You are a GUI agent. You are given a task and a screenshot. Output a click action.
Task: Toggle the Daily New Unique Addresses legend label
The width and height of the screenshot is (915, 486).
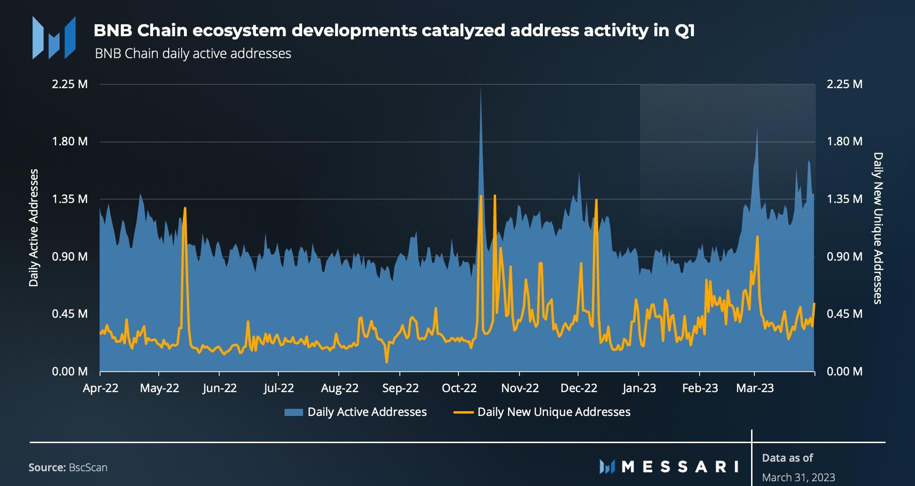coord(554,412)
